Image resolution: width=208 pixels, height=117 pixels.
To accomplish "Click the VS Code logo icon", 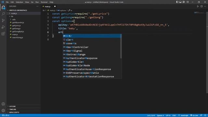I will (3, 2).
